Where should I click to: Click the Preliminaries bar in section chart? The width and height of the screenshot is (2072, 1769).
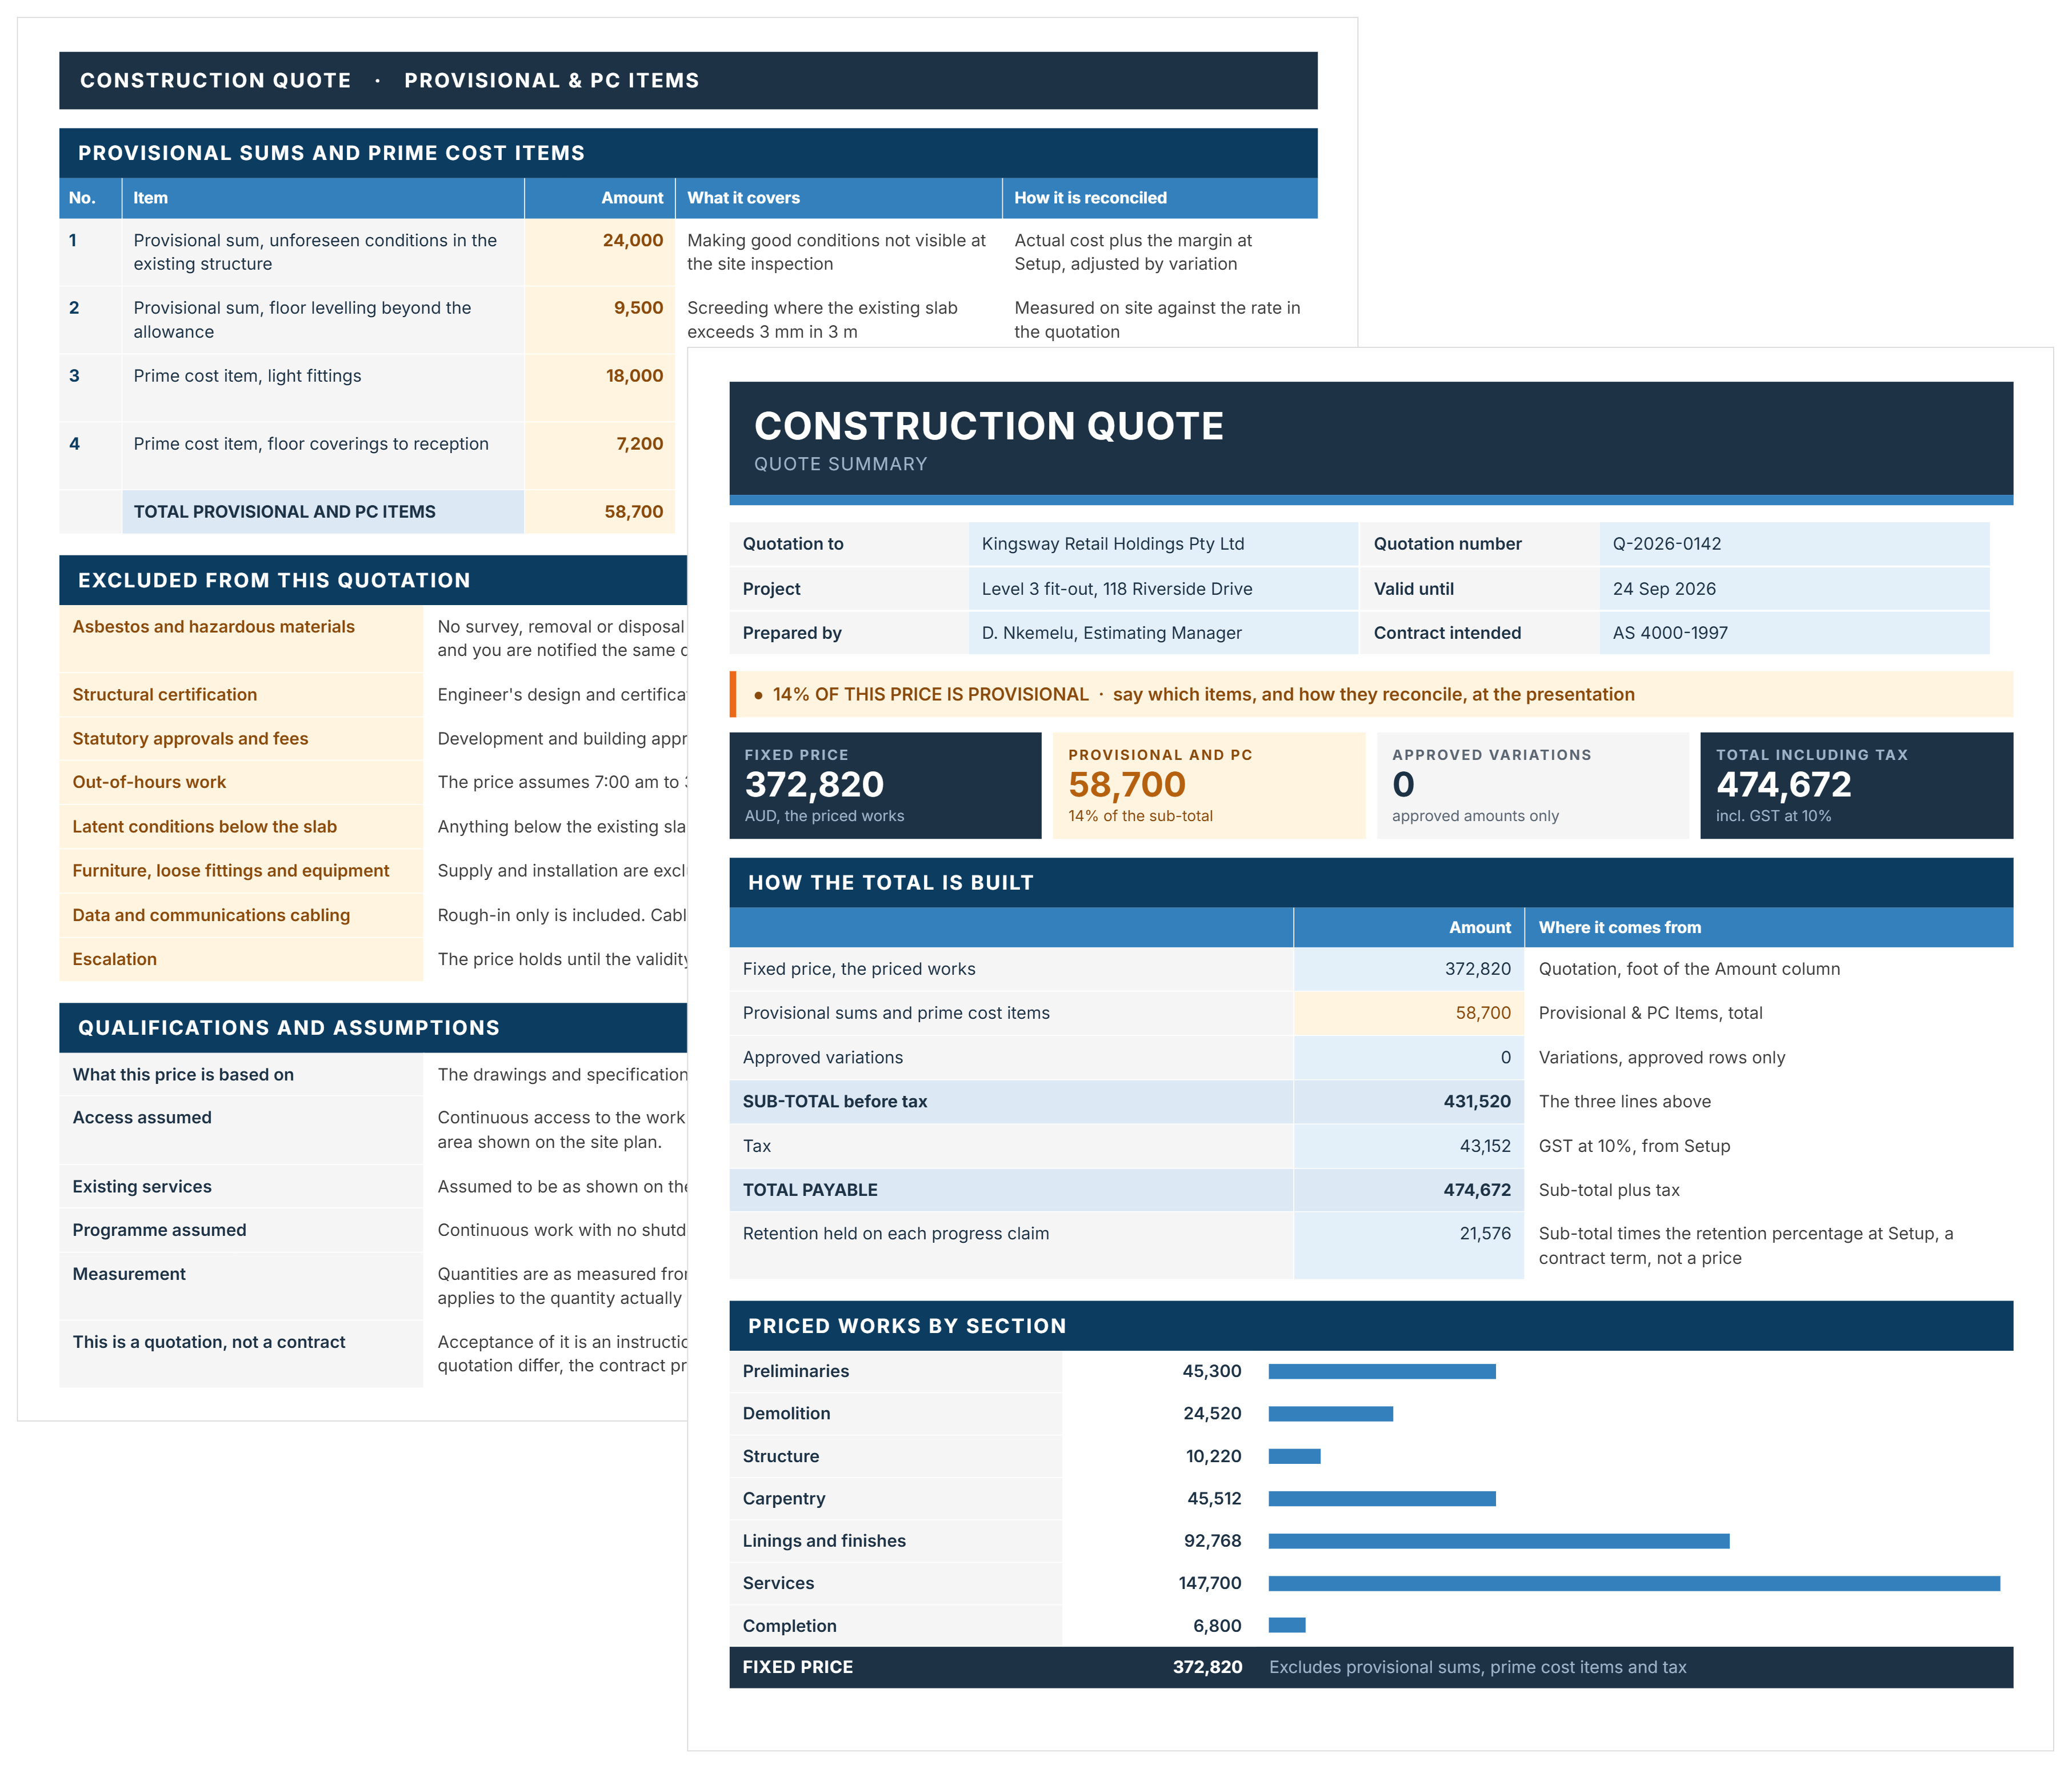[x=1382, y=1372]
